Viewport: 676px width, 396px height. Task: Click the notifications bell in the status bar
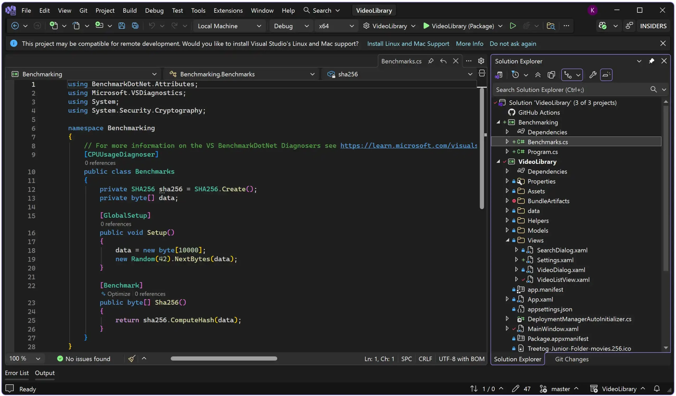pyautogui.click(x=657, y=389)
